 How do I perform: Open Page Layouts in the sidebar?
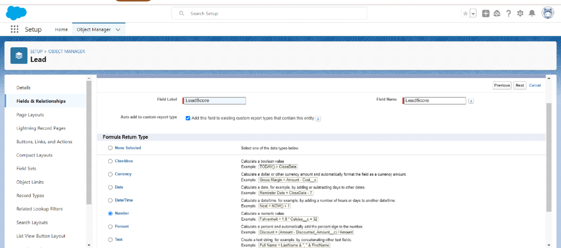pos(30,115)
